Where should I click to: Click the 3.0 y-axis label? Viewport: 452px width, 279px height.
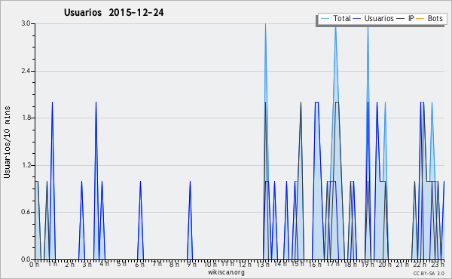click(x=26, y=23)
